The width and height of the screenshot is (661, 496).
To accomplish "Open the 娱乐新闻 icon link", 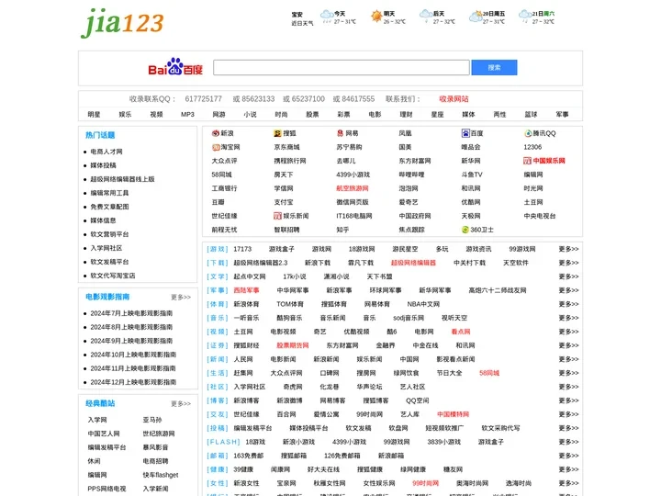I will [x=277, y=216].
